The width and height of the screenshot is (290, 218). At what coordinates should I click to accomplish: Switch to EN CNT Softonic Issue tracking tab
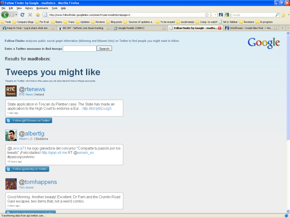84,28
